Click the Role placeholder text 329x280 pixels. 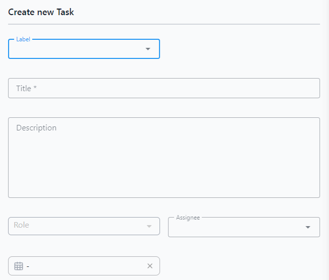[x=22, y=225]
